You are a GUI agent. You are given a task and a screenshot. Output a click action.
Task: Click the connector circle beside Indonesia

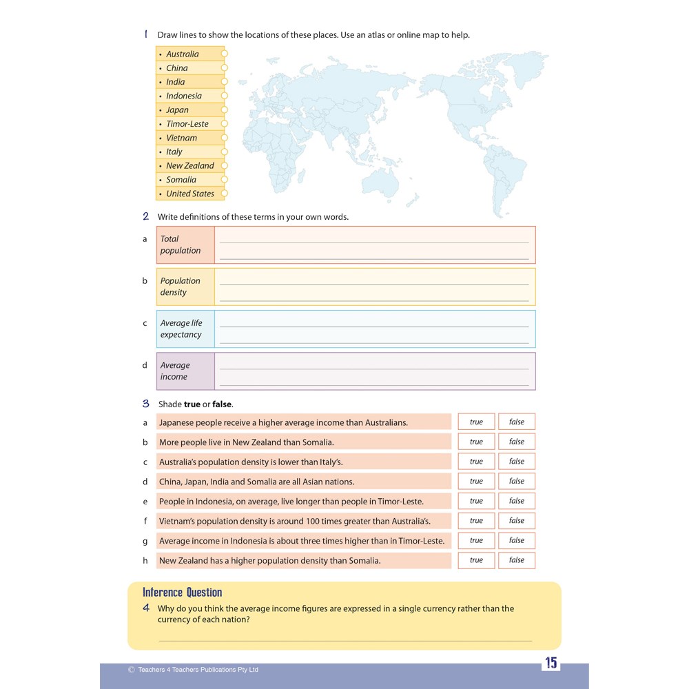[x=224, y=96]
